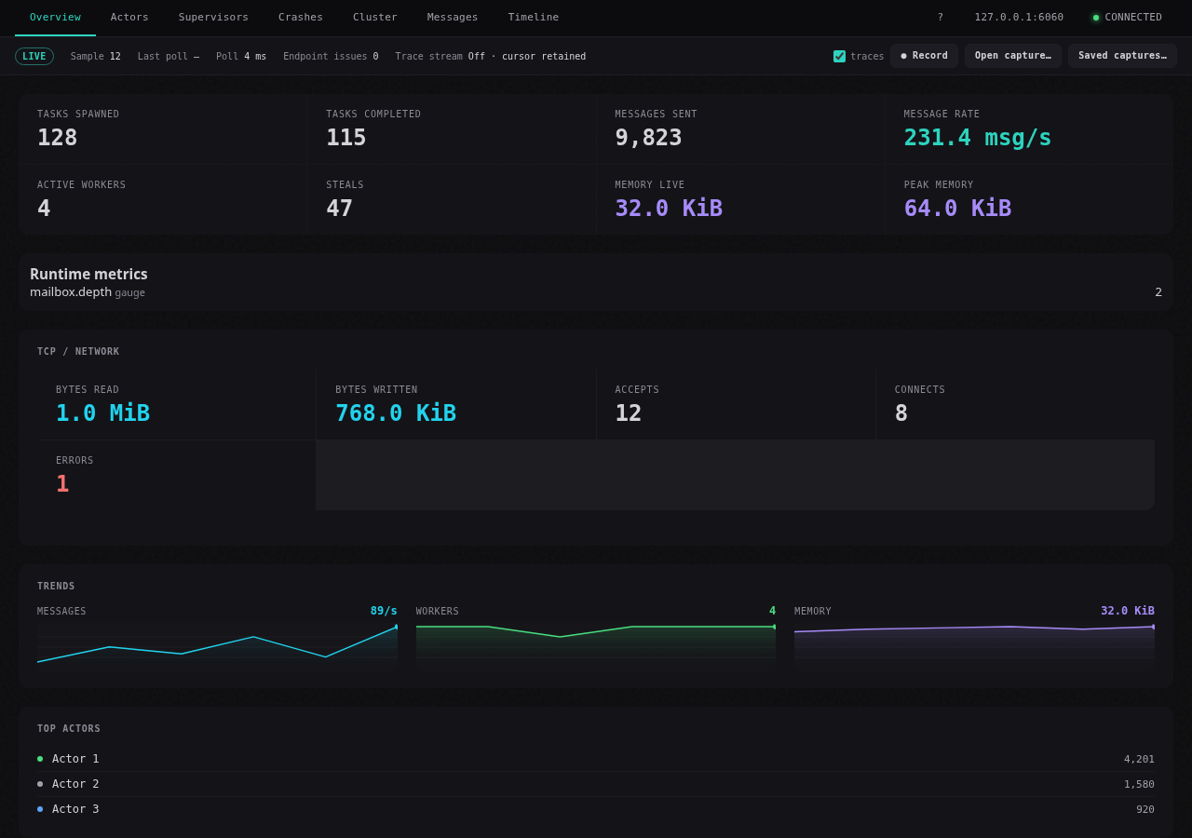Select Actor 3 in Top Actors
The image size is (1192, 838).
(596, 809)
